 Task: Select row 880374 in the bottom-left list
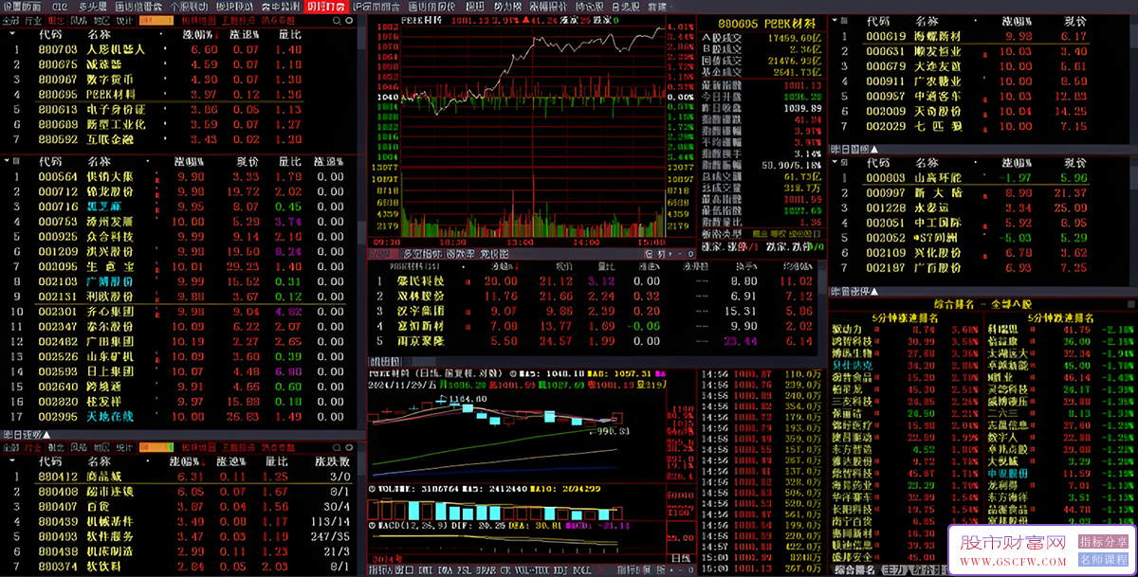point(180,567)
